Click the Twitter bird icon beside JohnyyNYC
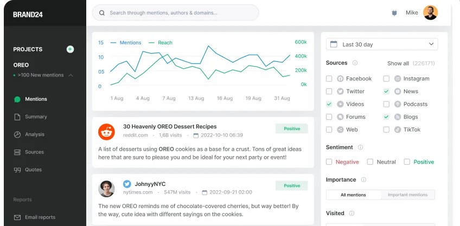The image size is (460, 226). click(127, 184)
